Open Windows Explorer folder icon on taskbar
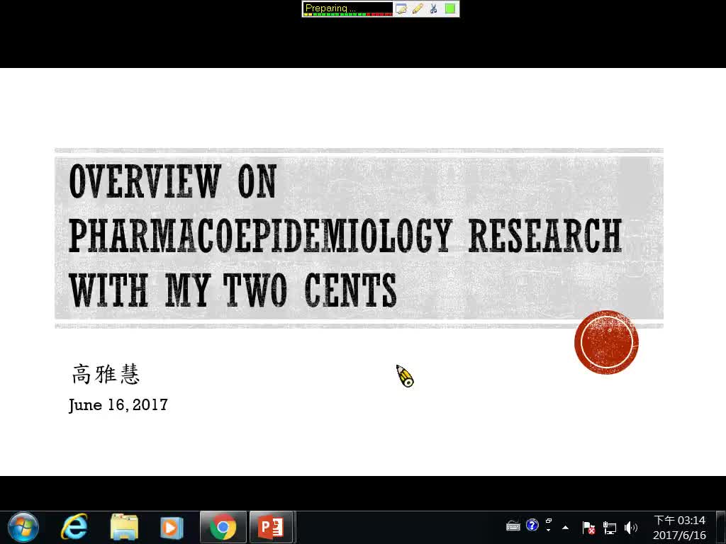This screenshot has height=544, width=726. (124, 527)
